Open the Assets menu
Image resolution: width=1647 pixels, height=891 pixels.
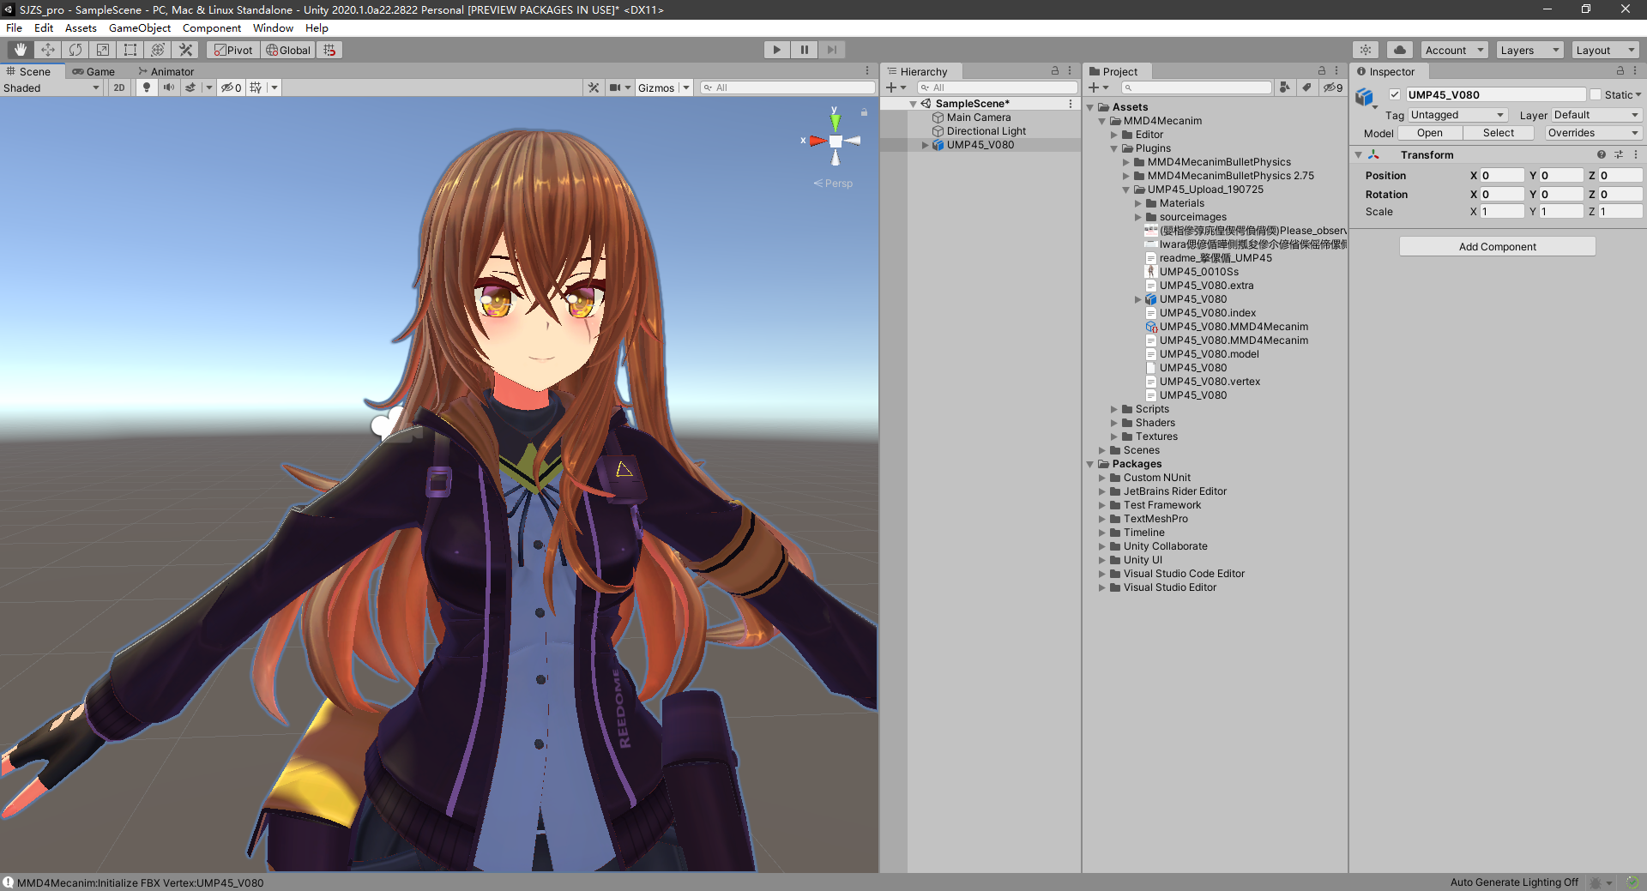[x=81, y=27]
